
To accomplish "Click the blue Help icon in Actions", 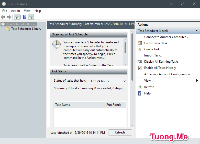I will pyautogui.click(x=140, y=93).
